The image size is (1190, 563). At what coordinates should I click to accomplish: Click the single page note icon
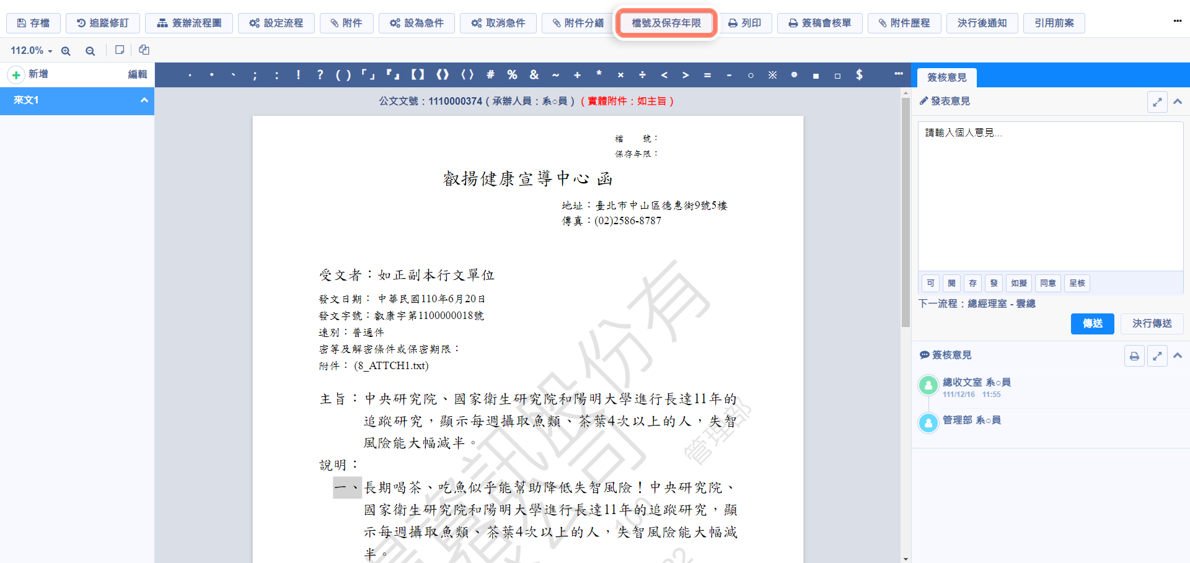pos(120,50)
